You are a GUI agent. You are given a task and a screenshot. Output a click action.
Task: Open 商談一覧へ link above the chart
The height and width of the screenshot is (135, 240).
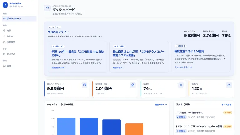pyautogui.click(x=161, y=105)
